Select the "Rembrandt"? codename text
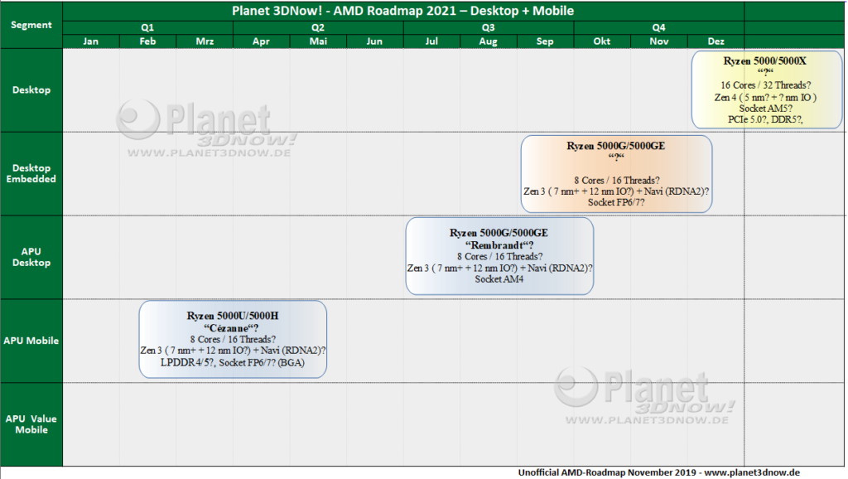848x479 pixels. tap(499, 245)
